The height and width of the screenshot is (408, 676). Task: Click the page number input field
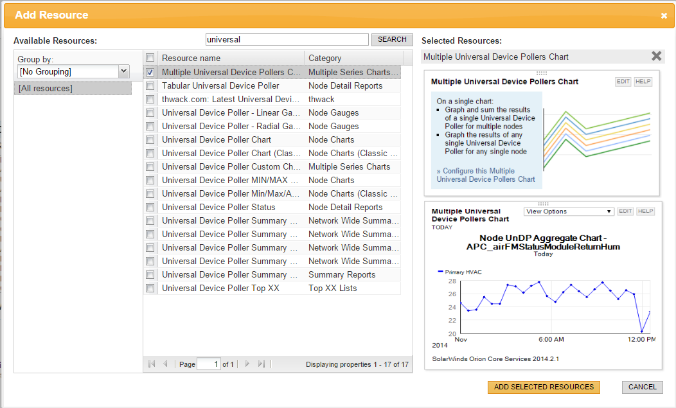209,364
